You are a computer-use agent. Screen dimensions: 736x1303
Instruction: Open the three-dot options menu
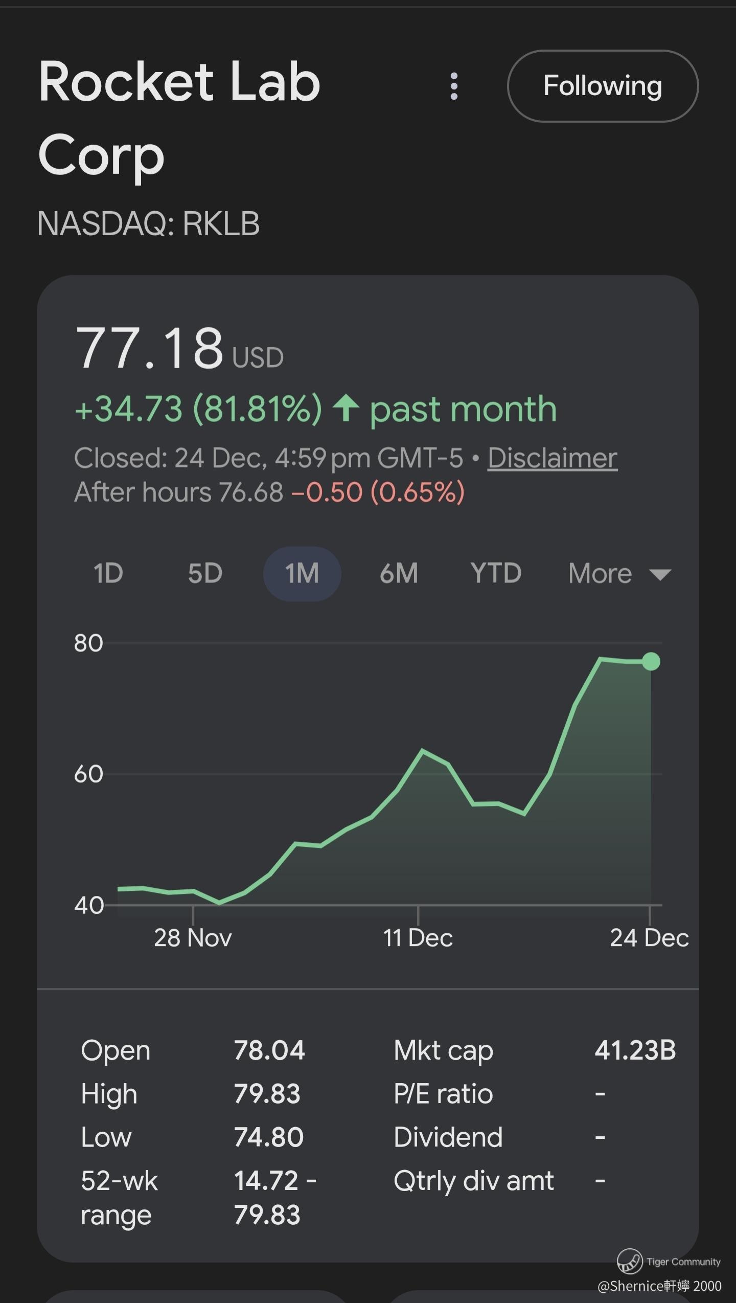pyautogui.click(x=454, y=86)
